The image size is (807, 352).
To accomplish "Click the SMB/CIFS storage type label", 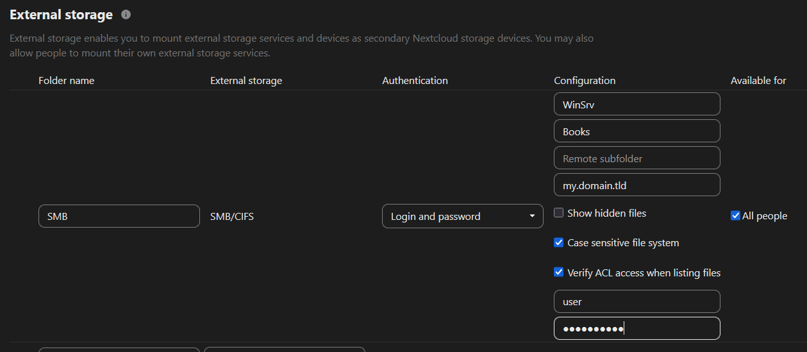I will pyautogui.click(x=232, y=217).
